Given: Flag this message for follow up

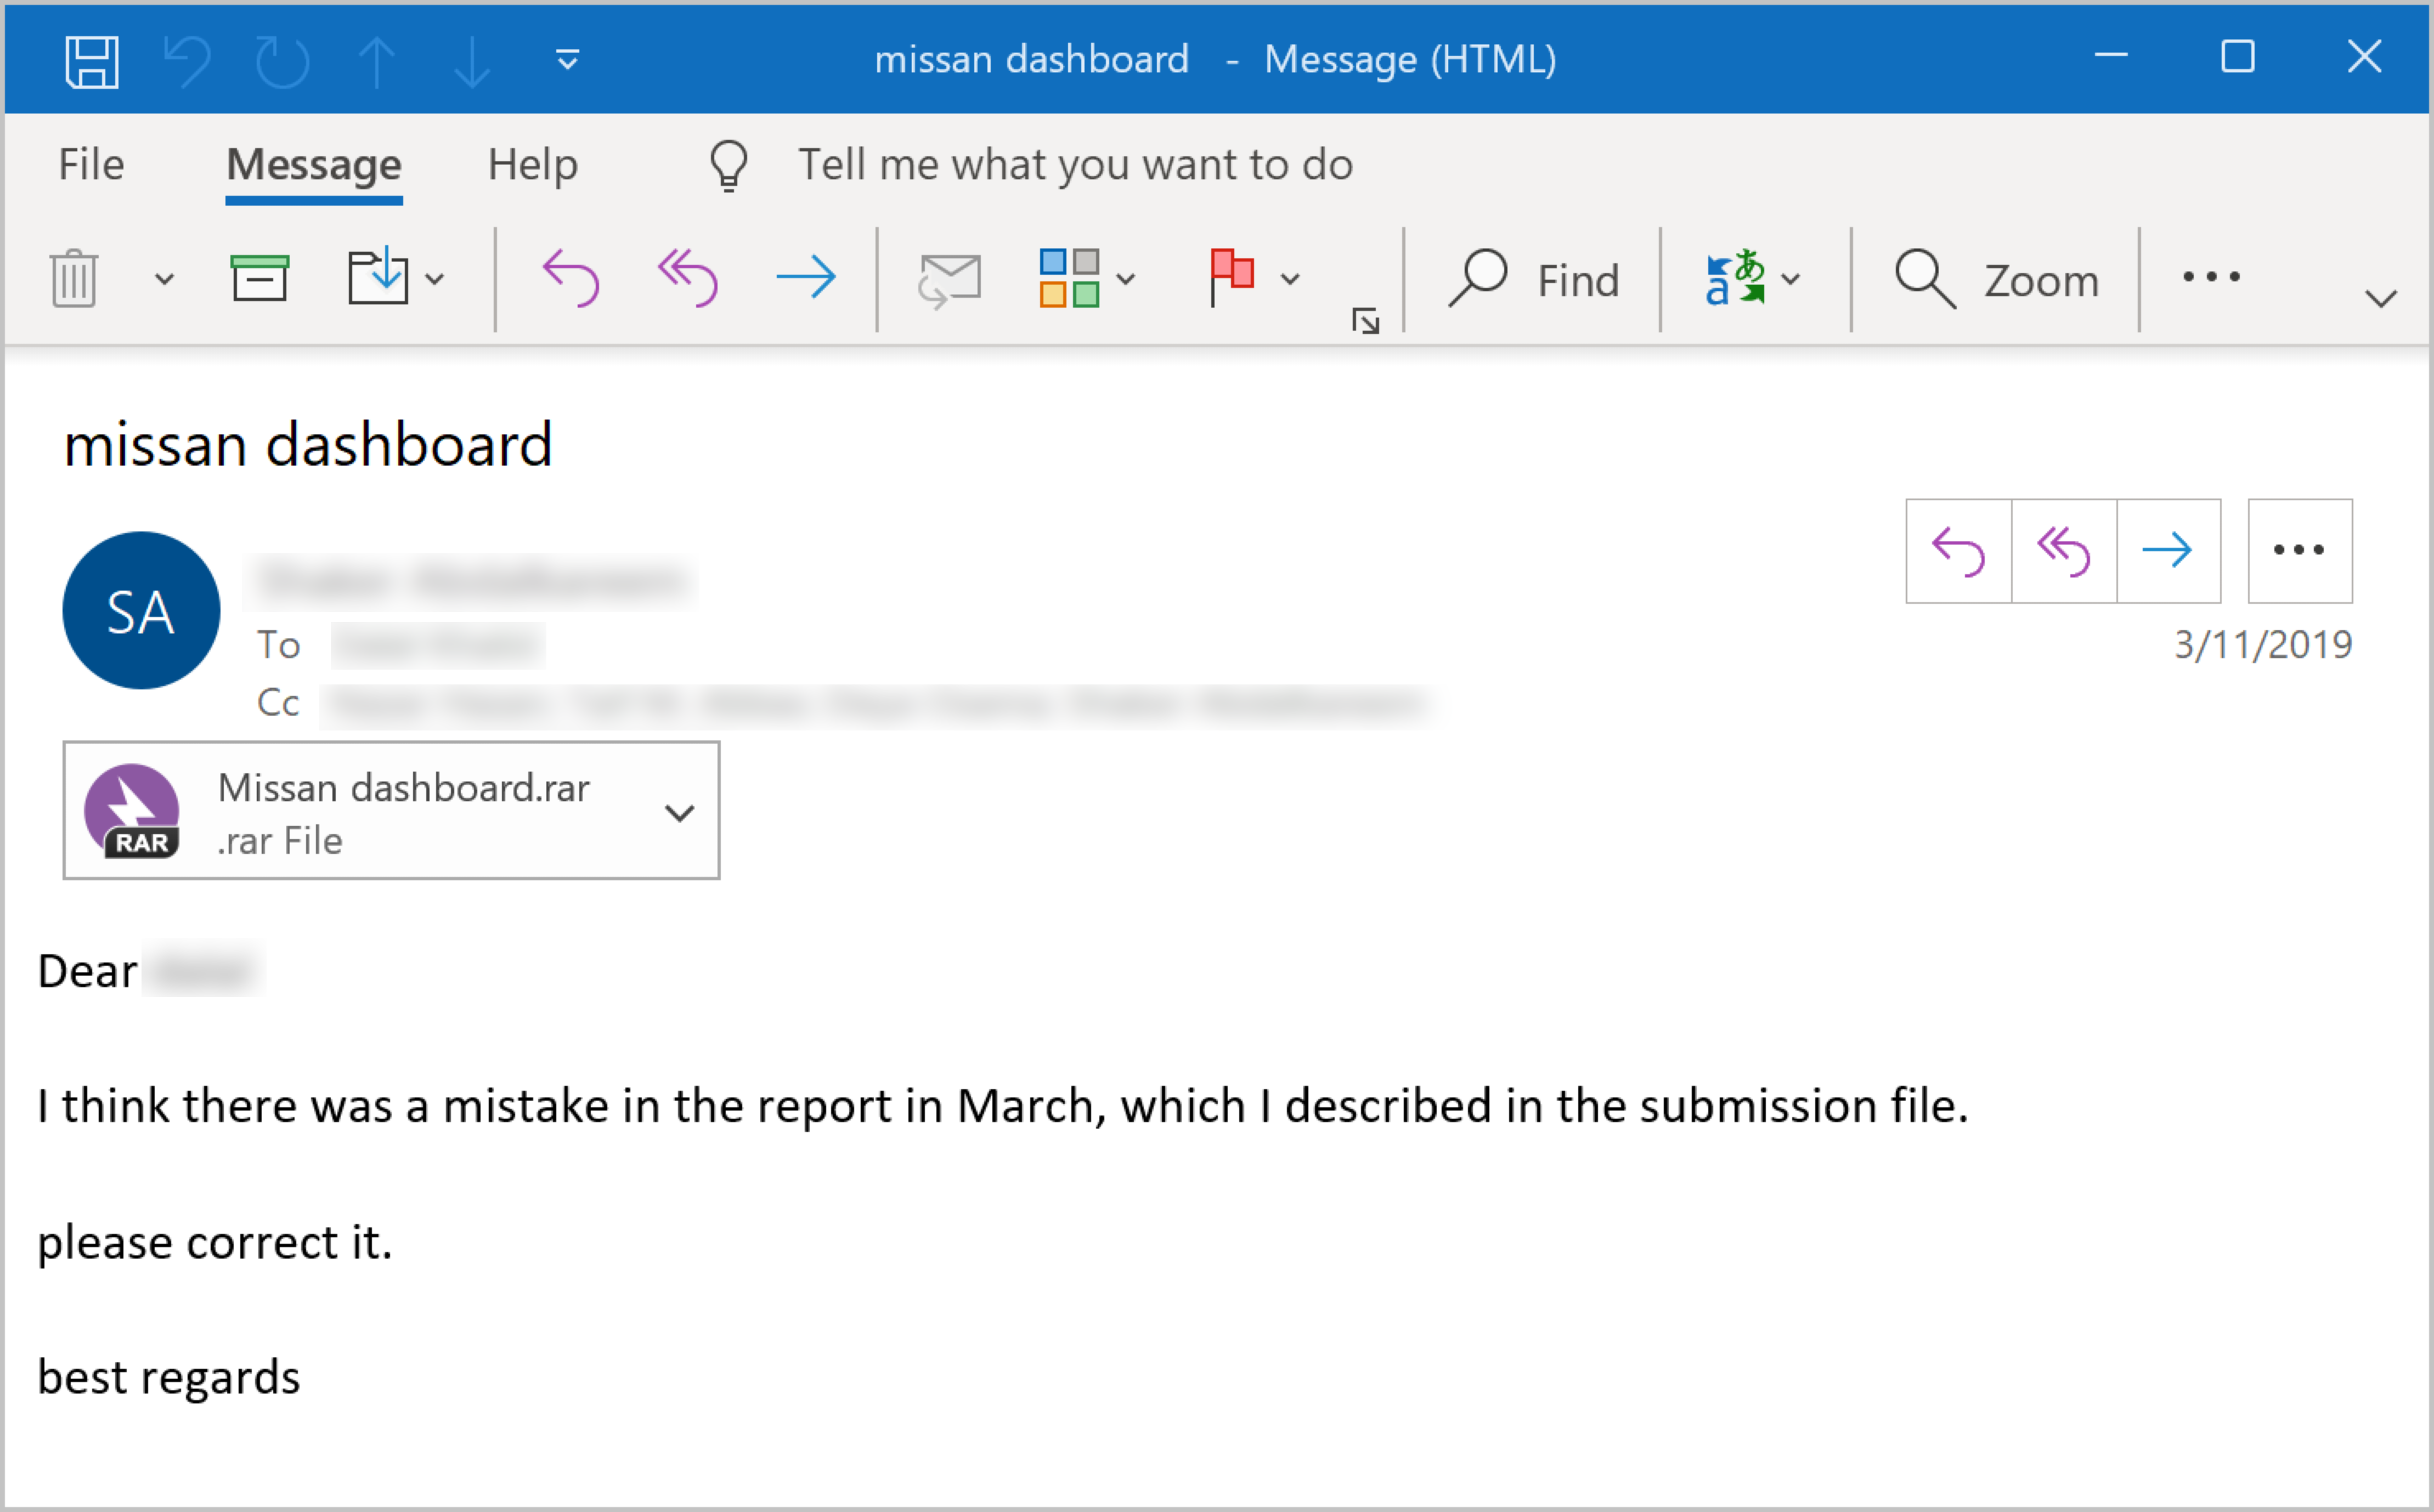Looking at the screenshot, I should [x=1232, y=277].
